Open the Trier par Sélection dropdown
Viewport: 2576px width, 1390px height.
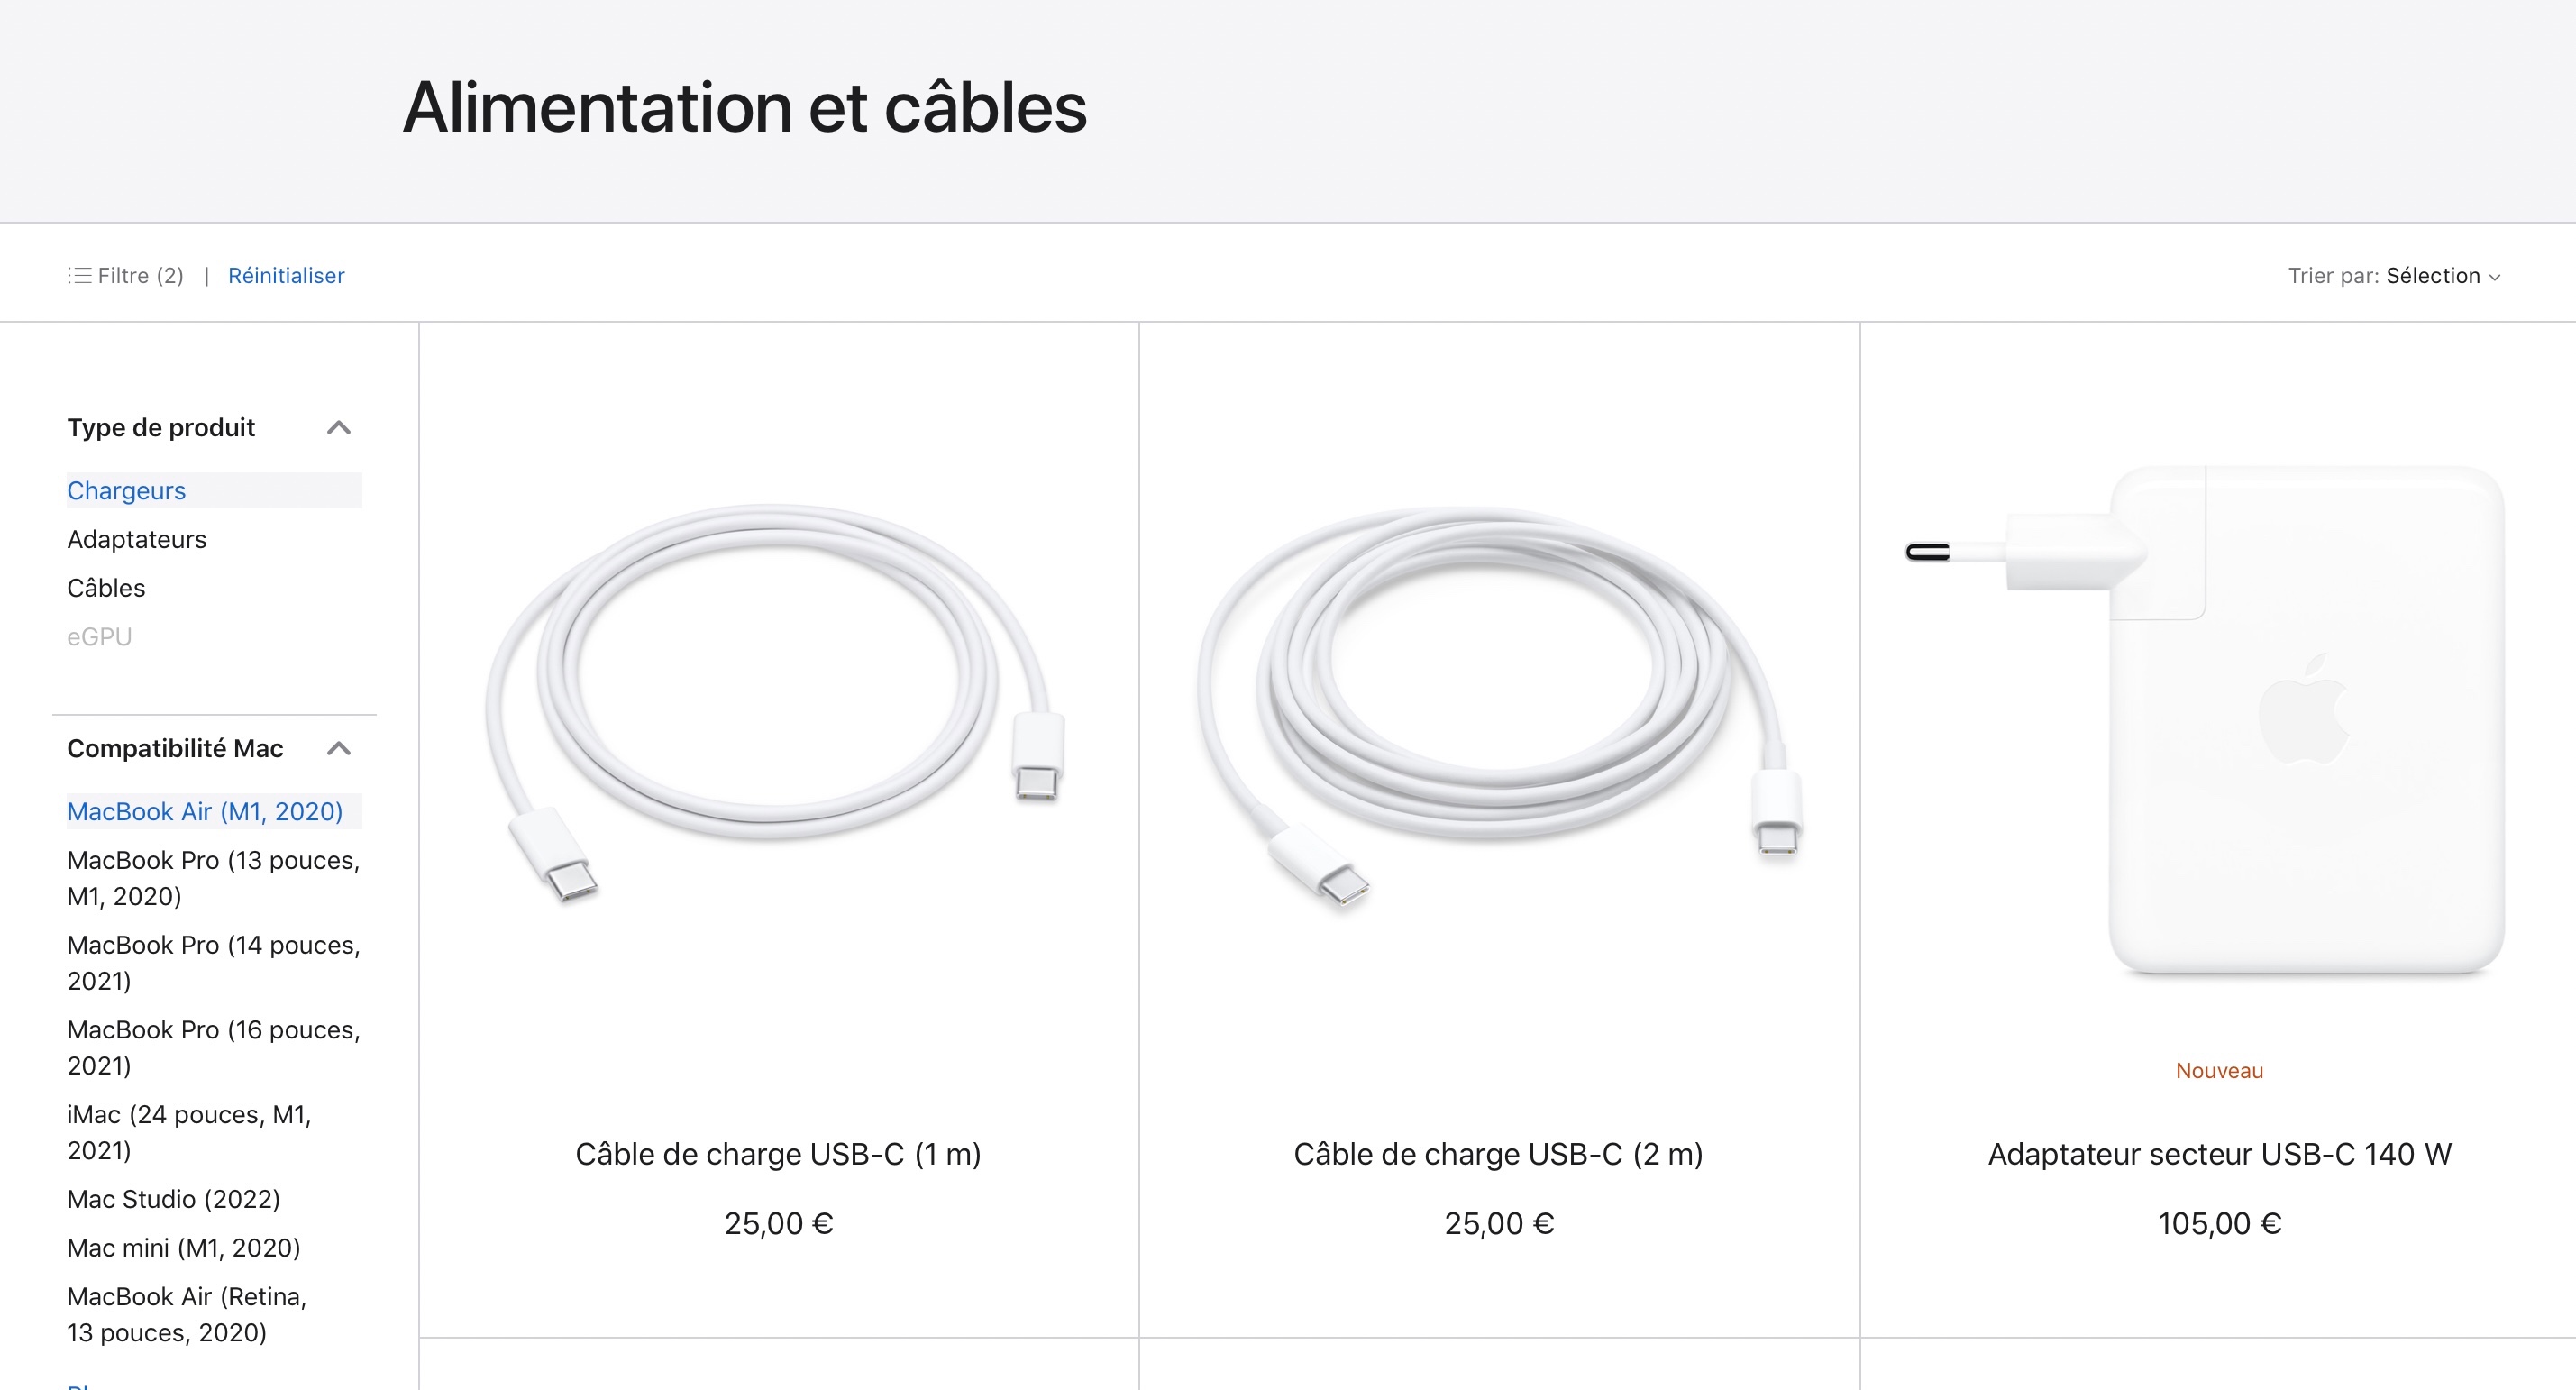click(x=2443, y=276)
